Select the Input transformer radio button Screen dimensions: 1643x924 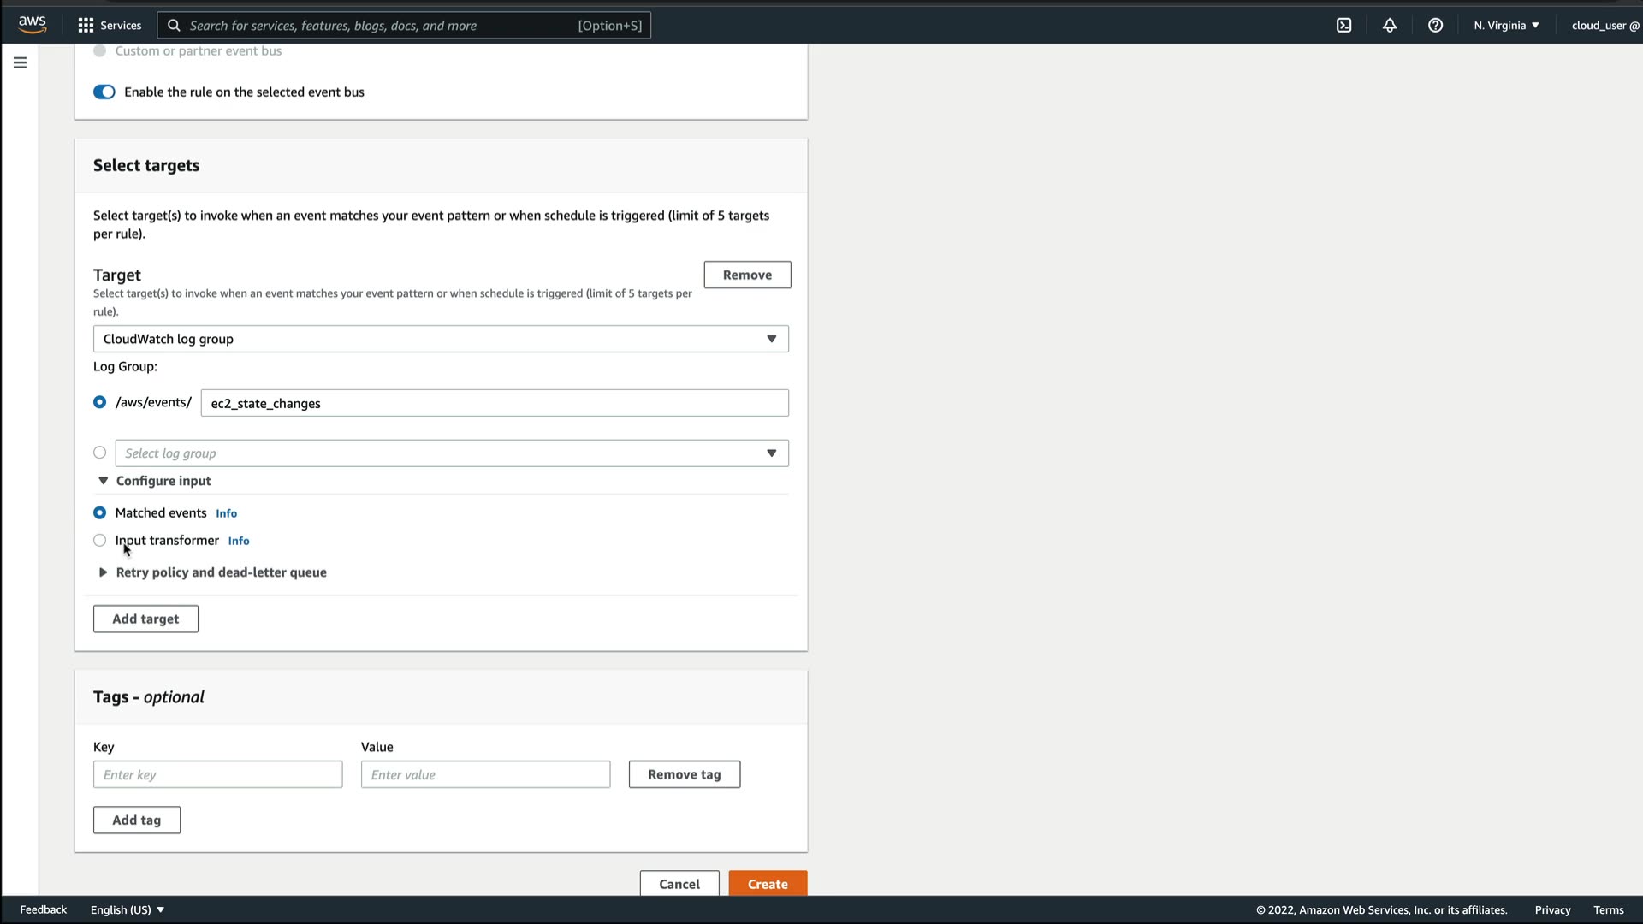100,540
